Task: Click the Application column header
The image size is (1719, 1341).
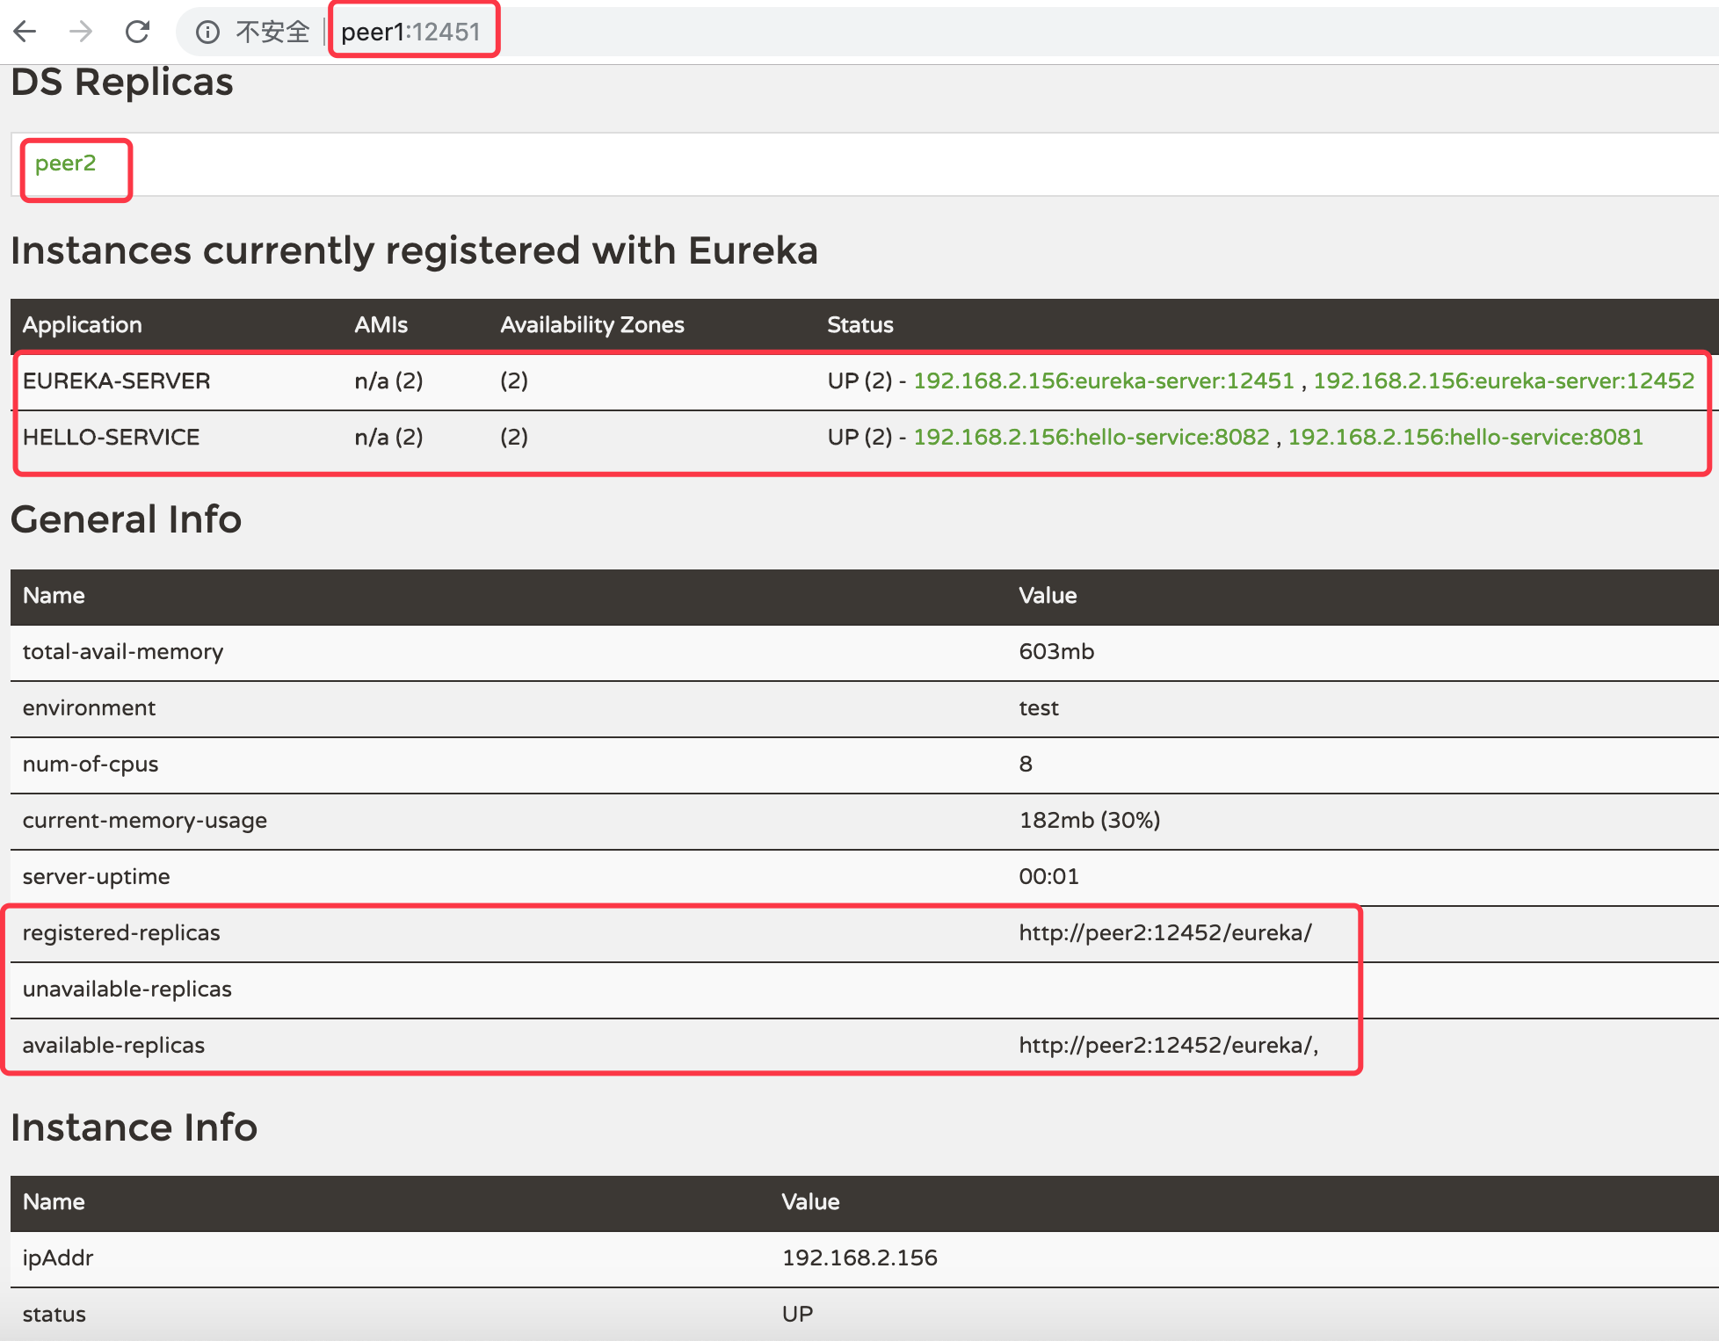Action: coord(82,325)
